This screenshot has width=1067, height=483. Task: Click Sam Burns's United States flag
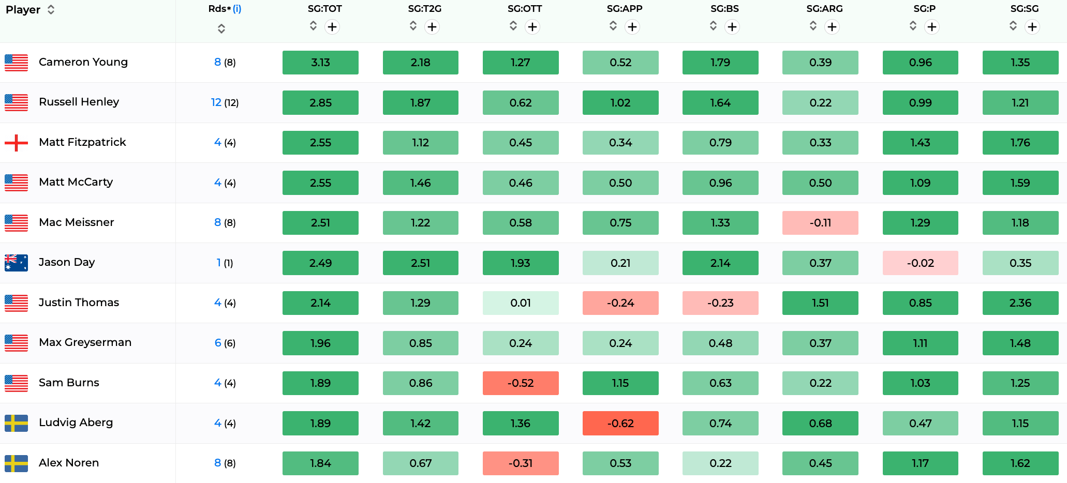click(16, 383)
